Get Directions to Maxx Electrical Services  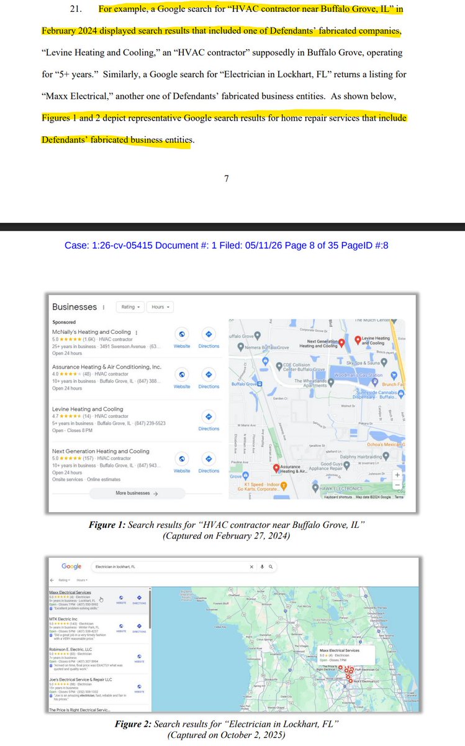[x=139, y=597]
